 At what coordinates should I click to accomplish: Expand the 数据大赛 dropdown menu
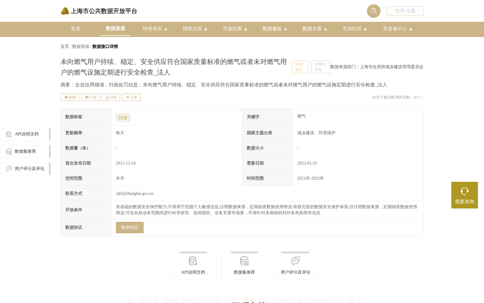315,29
